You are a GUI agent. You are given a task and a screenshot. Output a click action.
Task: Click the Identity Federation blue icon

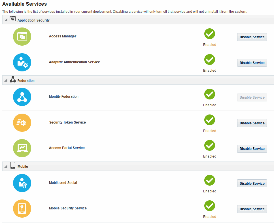coord(22,97)
